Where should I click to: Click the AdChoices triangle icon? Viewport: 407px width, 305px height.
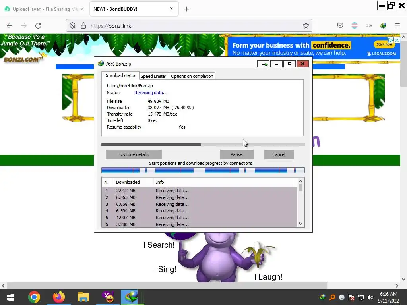click(x=391, y=40)
